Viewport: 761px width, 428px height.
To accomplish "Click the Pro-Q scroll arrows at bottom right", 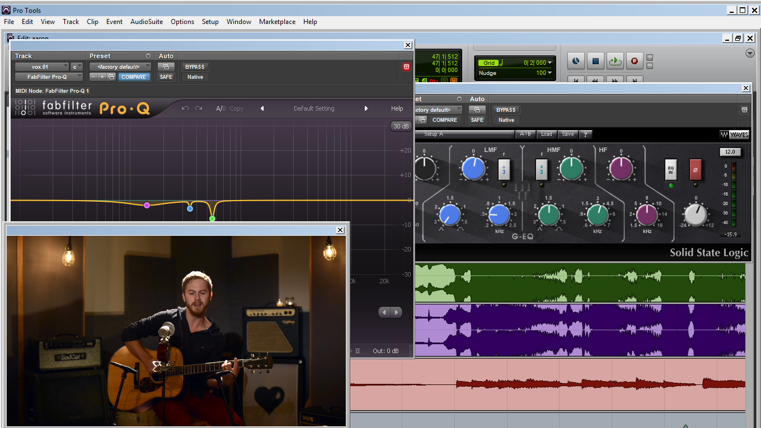I will [390, 312].
